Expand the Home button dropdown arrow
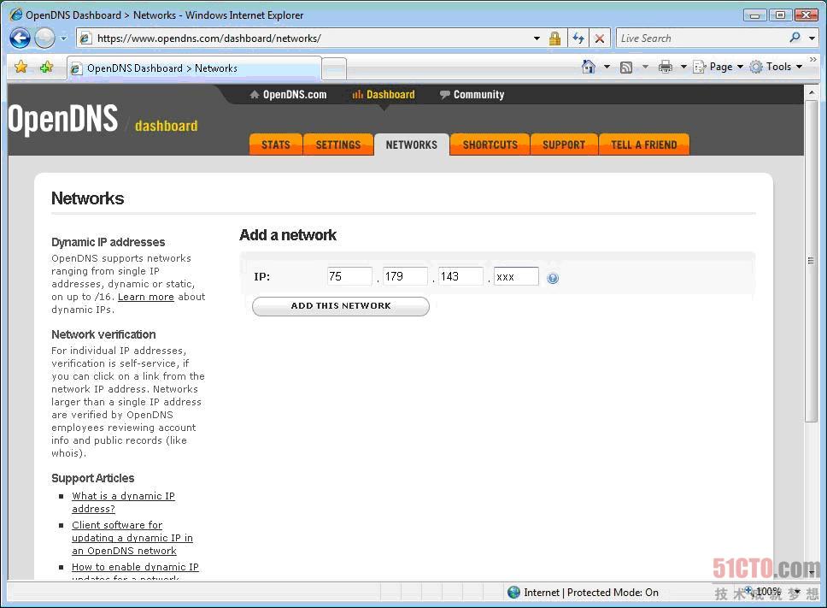Image resolution: width=827 pixels, height=608 pixels. coord(607,67)
